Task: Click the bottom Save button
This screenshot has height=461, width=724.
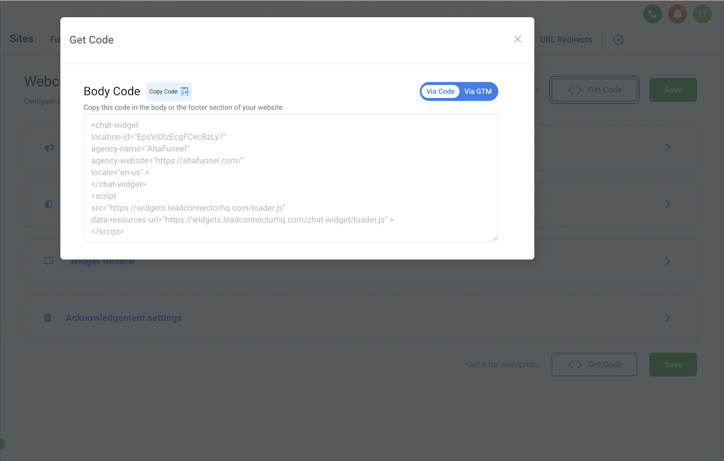Action: click(x=673, y=365)
